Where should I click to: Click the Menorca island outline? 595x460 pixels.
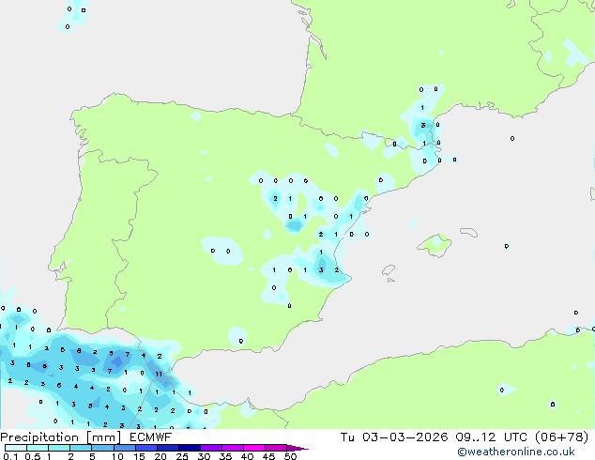coord(468,232)
